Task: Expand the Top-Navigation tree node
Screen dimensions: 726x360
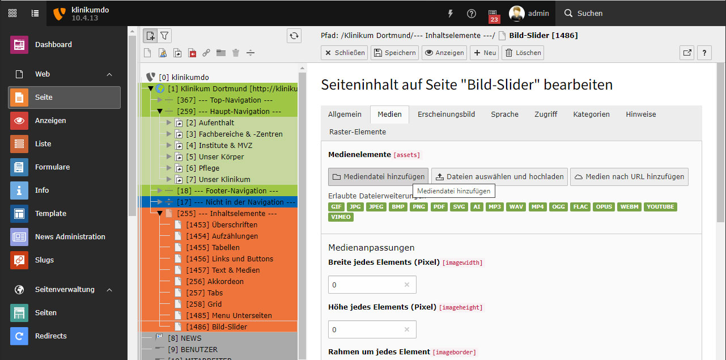Action: point(160,100)
